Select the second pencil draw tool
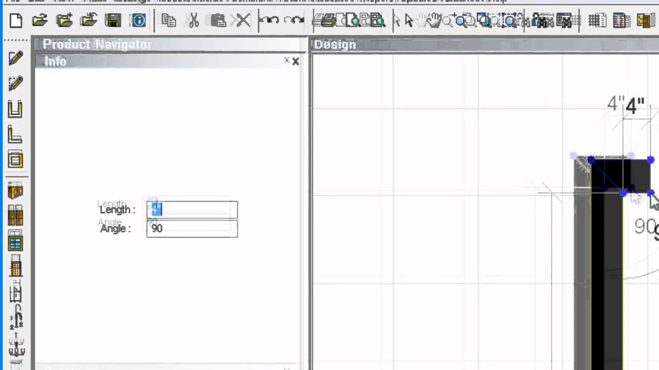The width and height of the screenshot is (659, 370). pos(15,83)
